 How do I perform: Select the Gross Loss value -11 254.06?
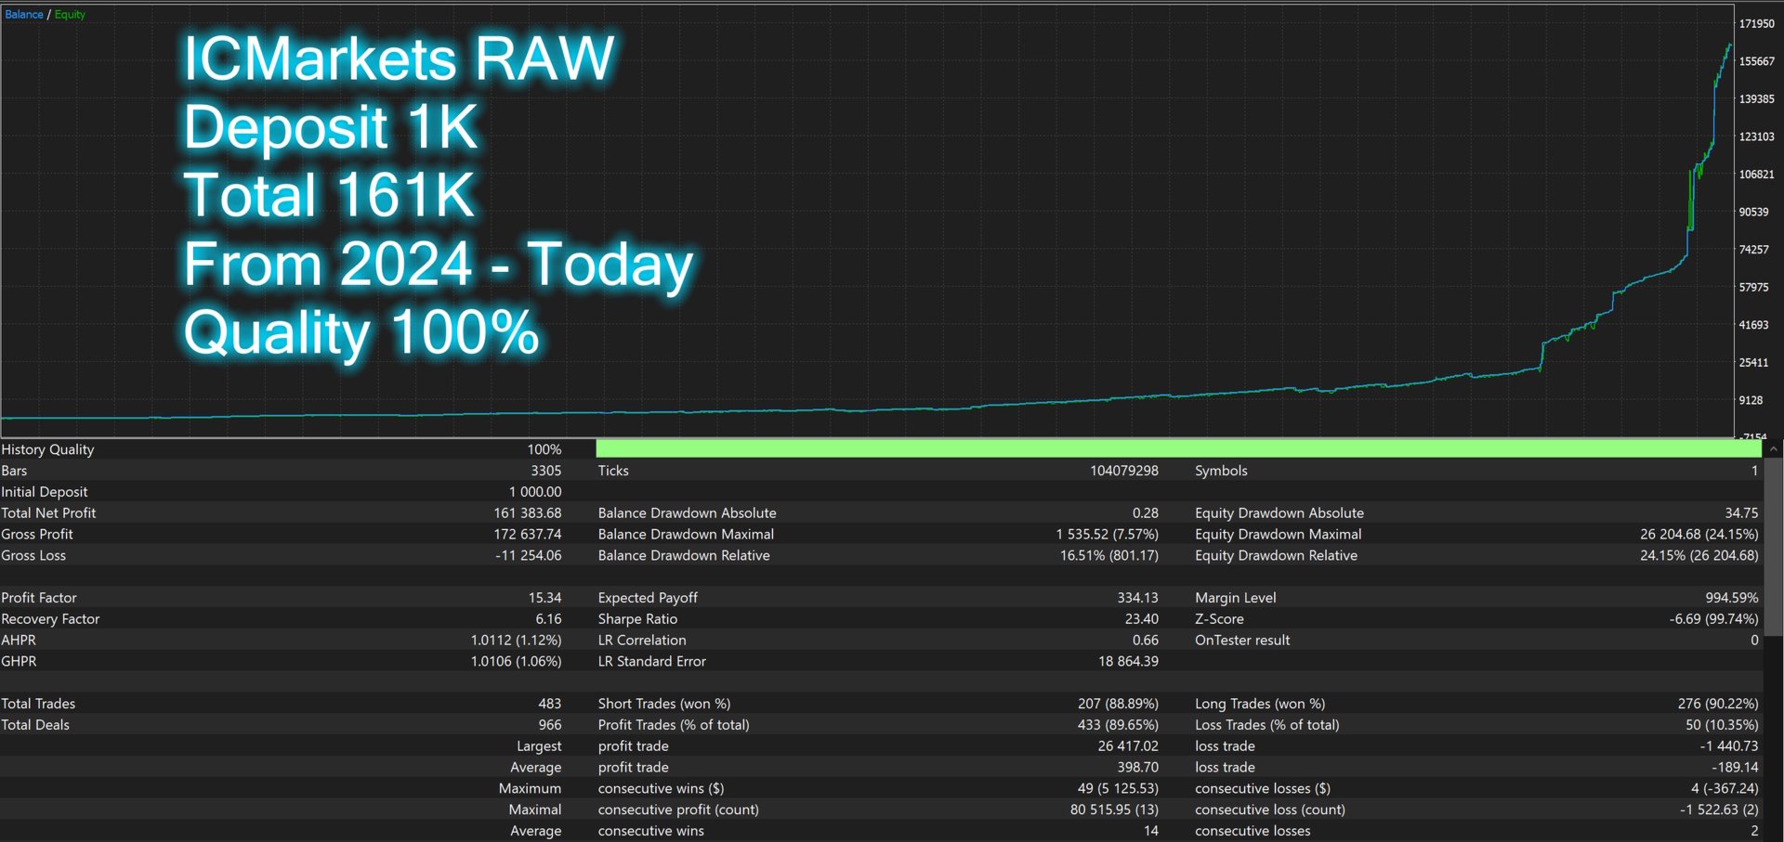[528, 556]
